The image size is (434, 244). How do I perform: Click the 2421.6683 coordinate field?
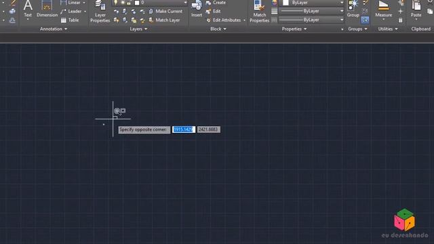click(x=209, y=129)
